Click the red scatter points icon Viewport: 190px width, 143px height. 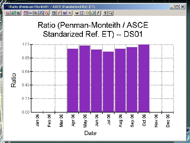(x=59, y=13)
